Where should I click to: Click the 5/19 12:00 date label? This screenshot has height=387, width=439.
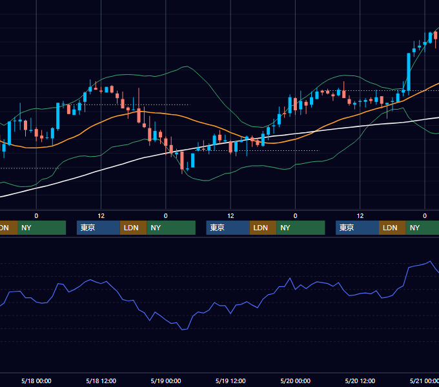click(230, 381)
